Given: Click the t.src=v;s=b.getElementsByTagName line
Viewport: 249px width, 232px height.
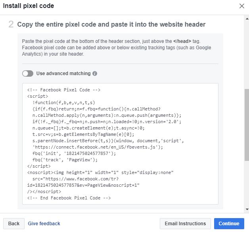Looking at the screenshot, I should coord(83,134).
